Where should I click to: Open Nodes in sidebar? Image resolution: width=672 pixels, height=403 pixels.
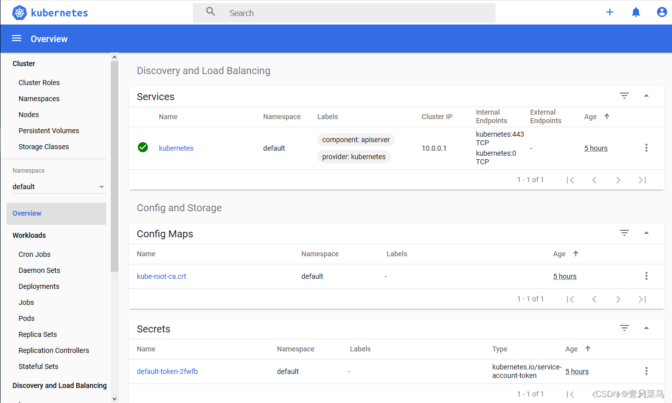(29, 115)
